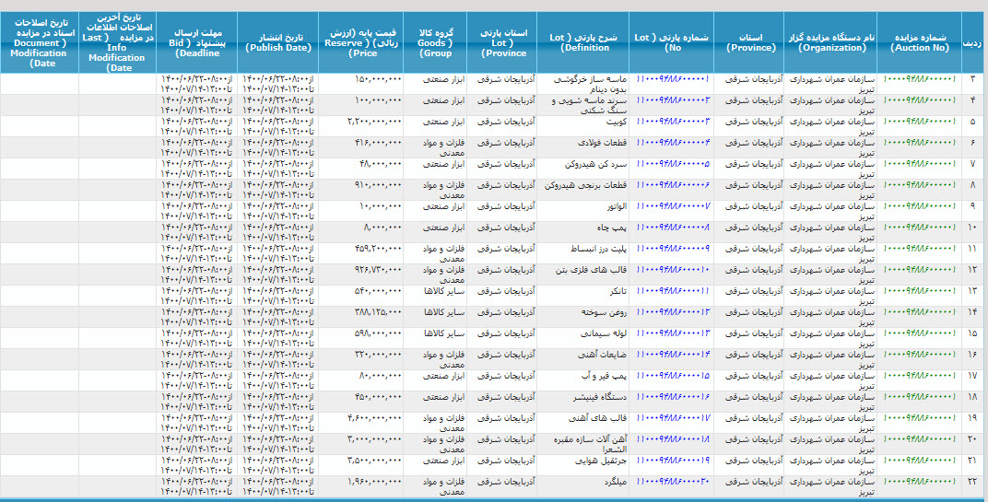Open lot number link for کوبیت lot

click(x=672, y=121)
